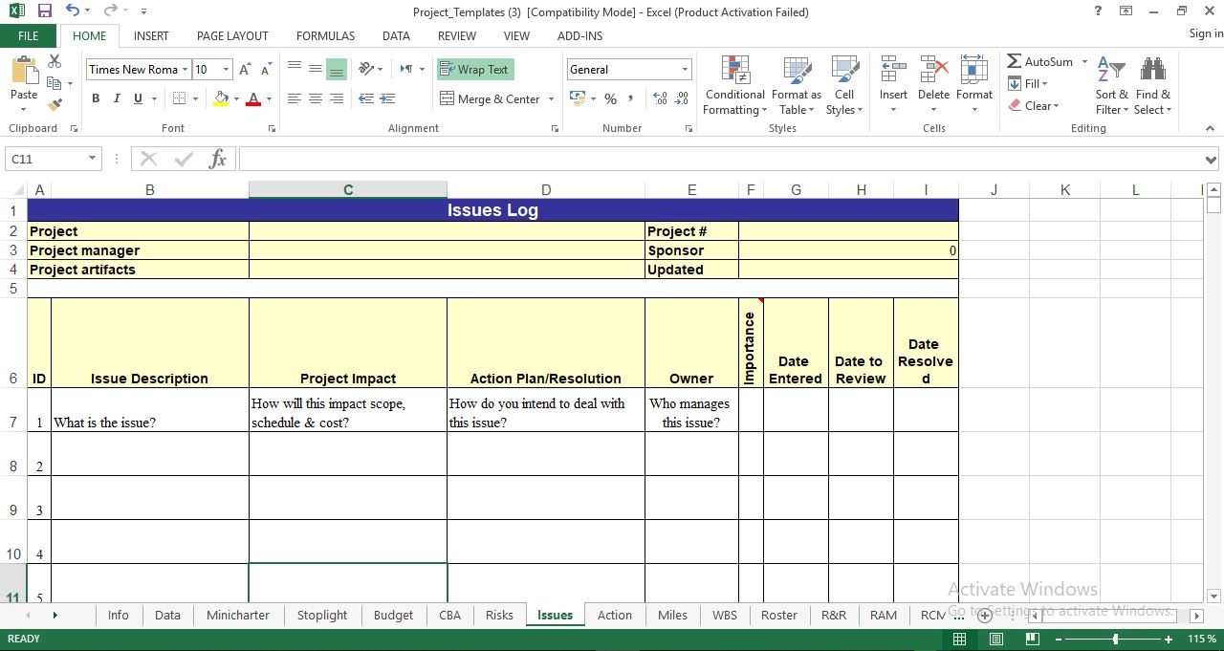This screenshot has width=1224, height=651.
Task: Switch to the FORMULAS ribbon tab
Action: coord(325,35)
